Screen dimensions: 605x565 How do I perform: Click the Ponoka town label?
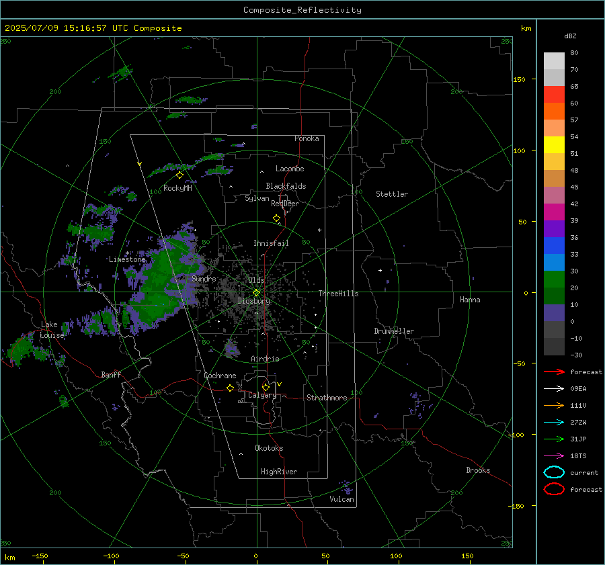(307, 138)
